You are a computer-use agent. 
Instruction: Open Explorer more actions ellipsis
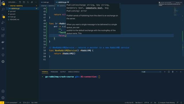pyautogui.click(x=36, y=2)
